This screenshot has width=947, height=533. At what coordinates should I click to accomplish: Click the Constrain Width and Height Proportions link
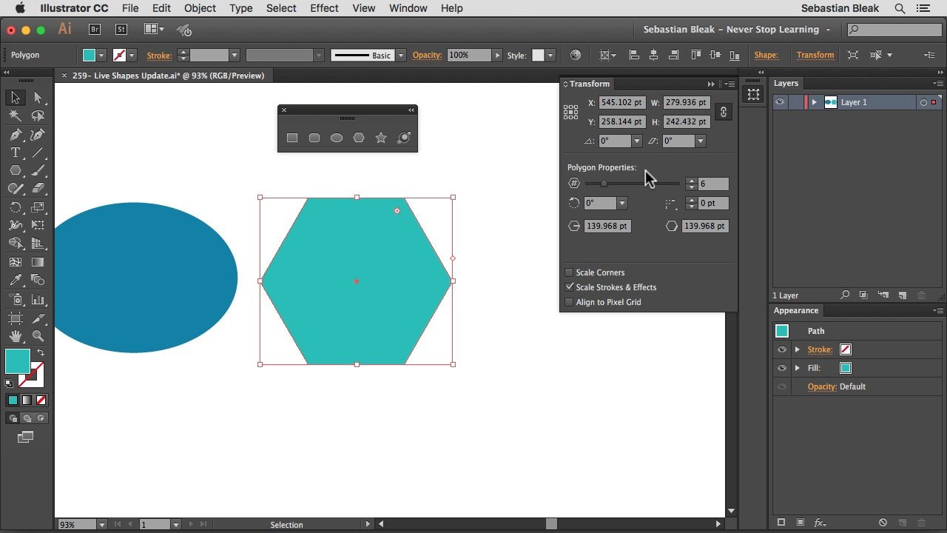[x=724, y=112]
